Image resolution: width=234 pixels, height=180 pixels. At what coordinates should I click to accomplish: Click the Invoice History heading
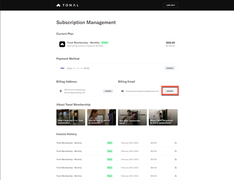[x=67, y=134]
